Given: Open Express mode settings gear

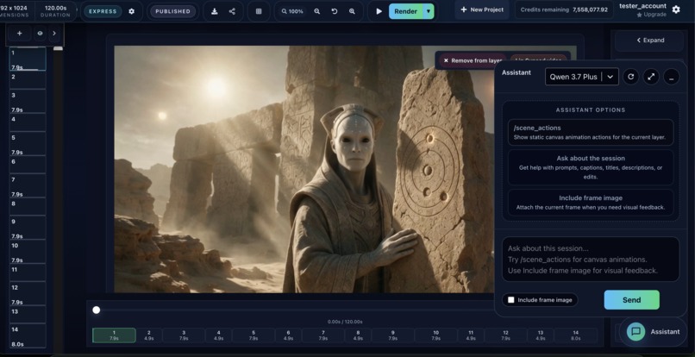Looking at the screenshot, I should [132, 11].
